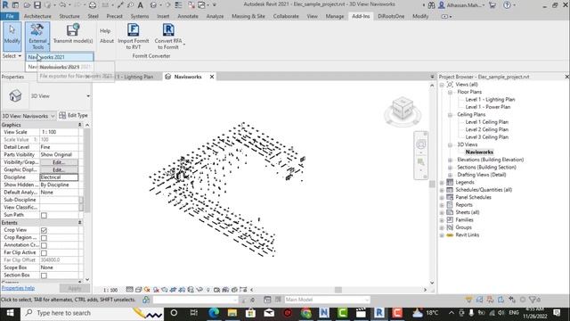Viewport: 570px width, 321px height.
Task: Close the Navisworks view tab
Action: click(212, 77)
